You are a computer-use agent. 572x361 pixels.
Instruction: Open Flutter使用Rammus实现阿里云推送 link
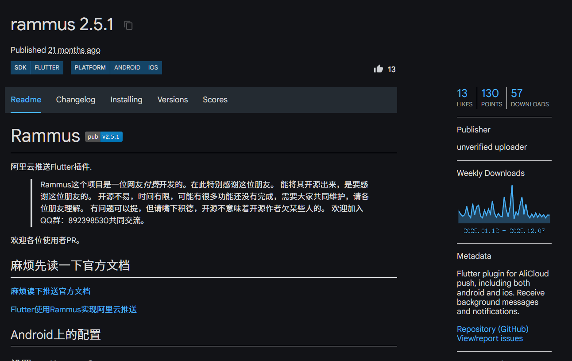[73, 310]
